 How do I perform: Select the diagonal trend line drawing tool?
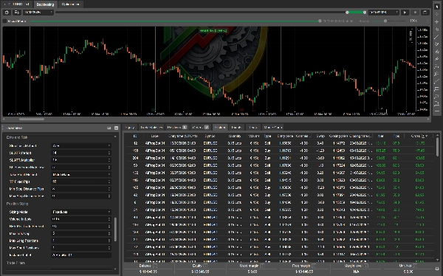pyautogui.click(x=437, y=37)
